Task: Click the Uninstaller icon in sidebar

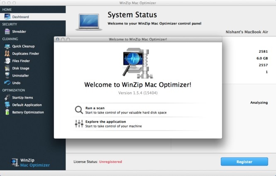Action: pos(7,75)
